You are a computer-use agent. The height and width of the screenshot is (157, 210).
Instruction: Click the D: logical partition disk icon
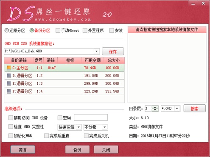coord(9,76)
